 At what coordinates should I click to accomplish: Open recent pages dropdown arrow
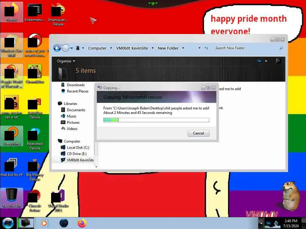(x=72, y=48)
